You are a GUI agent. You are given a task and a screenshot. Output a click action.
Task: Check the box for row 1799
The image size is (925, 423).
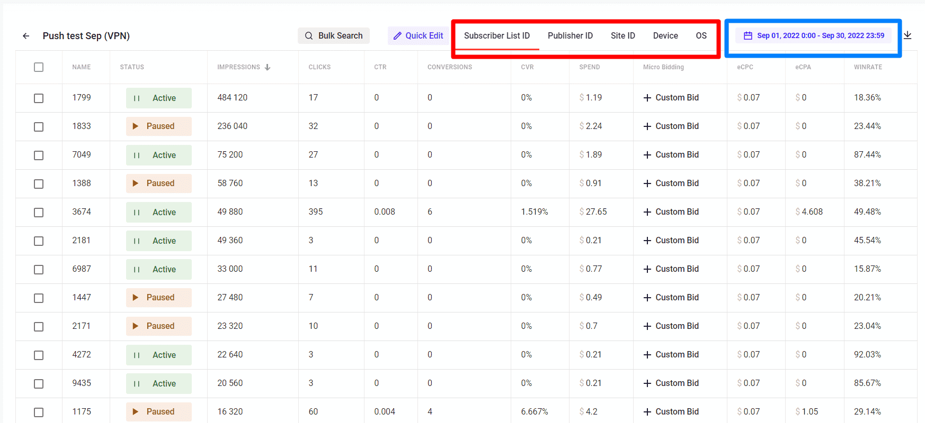[x=39, y=98]
